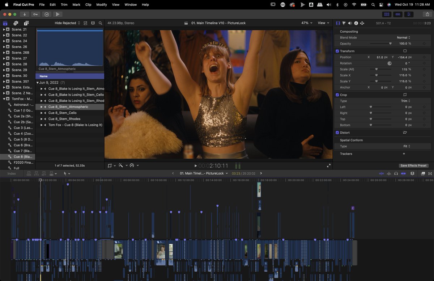Open the viewer View options dropdown
Viewport: 434px width, 281px height.
coord(323,23)
